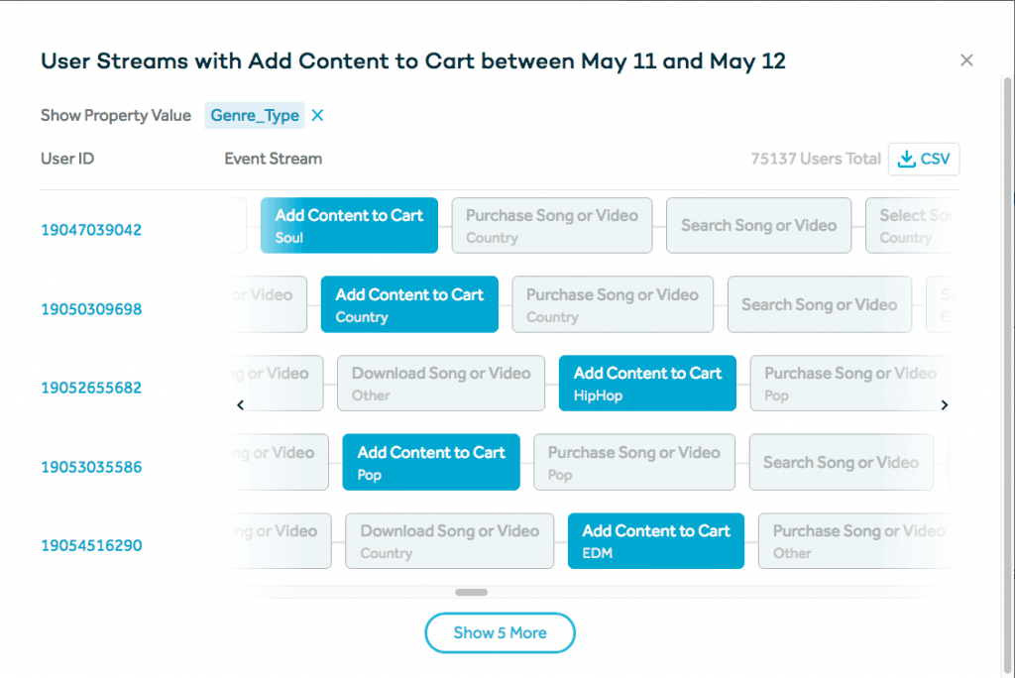Screen dimensions: 1015x678
Task: Open user ID 19050309698
Action: [x=91, y=309]
